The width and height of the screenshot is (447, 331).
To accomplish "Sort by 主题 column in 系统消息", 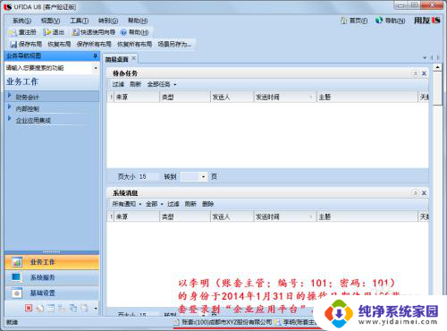I will click(367, 216).
